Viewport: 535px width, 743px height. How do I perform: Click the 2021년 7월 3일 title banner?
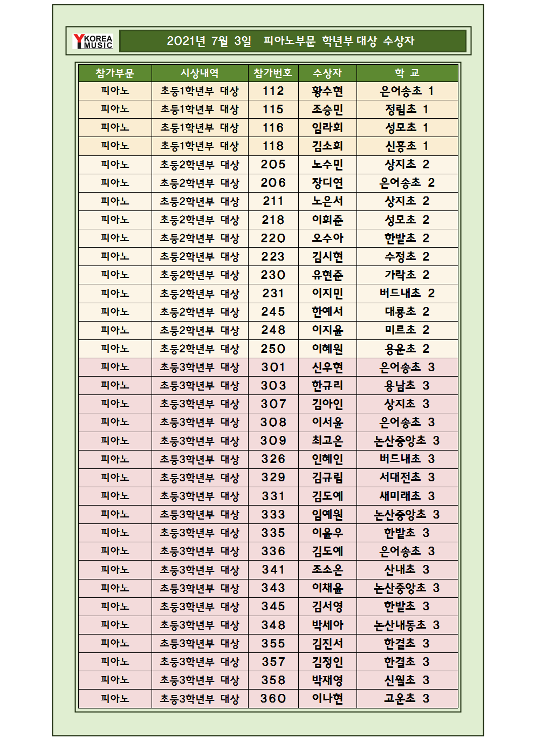point(292,41)
